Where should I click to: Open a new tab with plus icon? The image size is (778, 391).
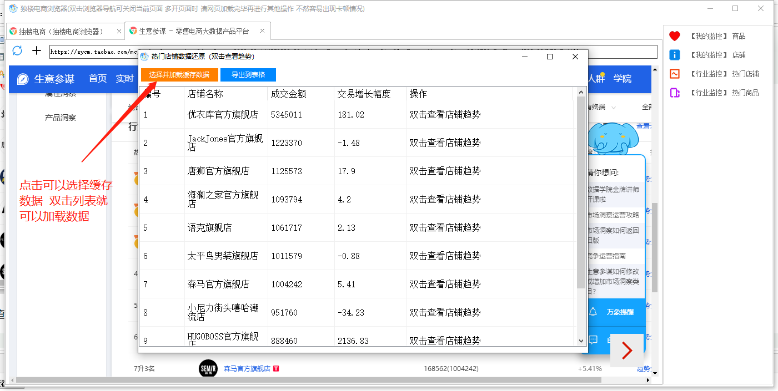[x=37, y=51]
